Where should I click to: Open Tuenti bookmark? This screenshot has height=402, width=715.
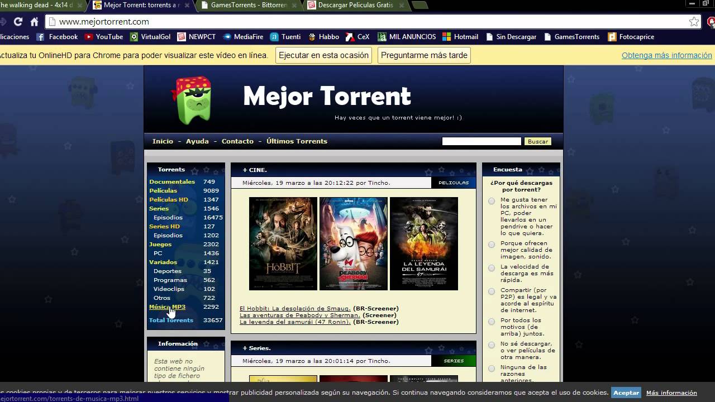point(285,37)
